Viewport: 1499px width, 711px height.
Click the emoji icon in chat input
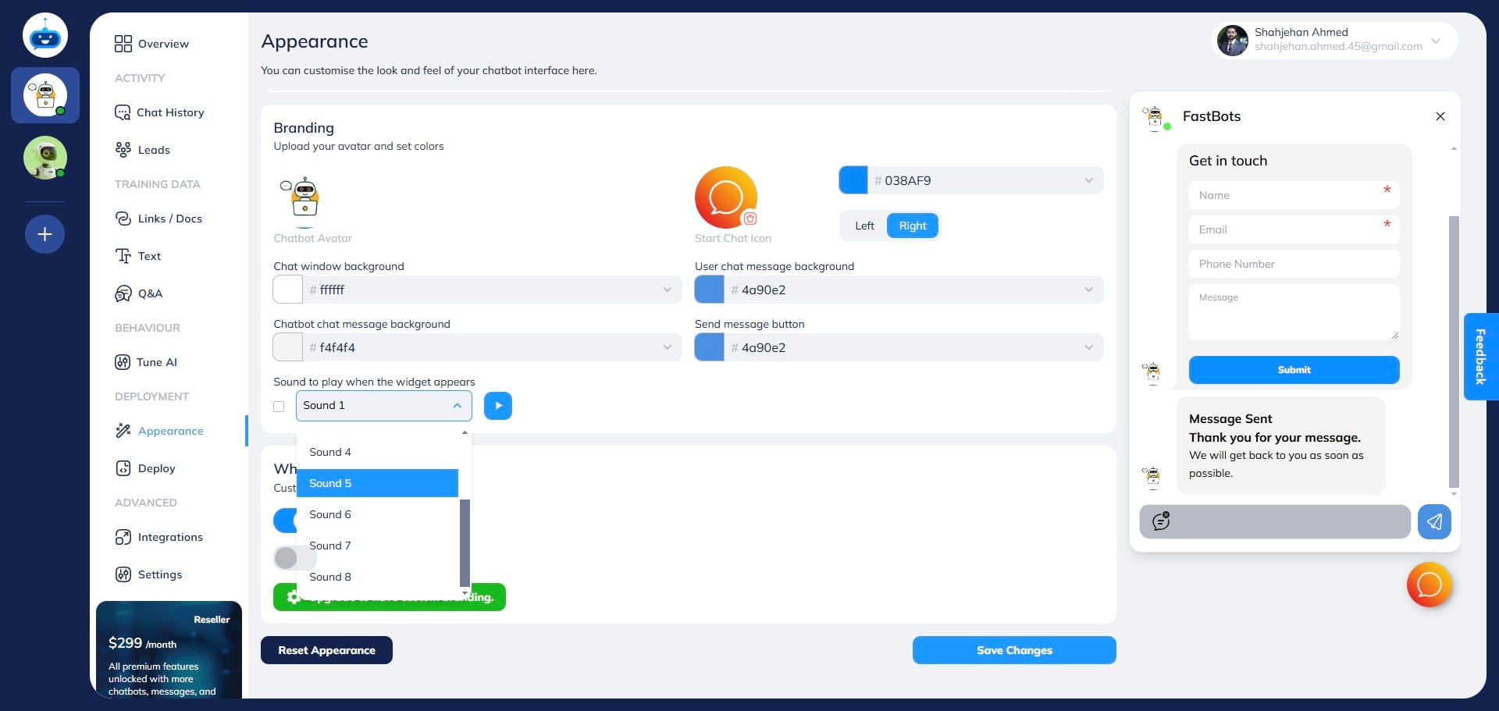[x=1161, y=521]
